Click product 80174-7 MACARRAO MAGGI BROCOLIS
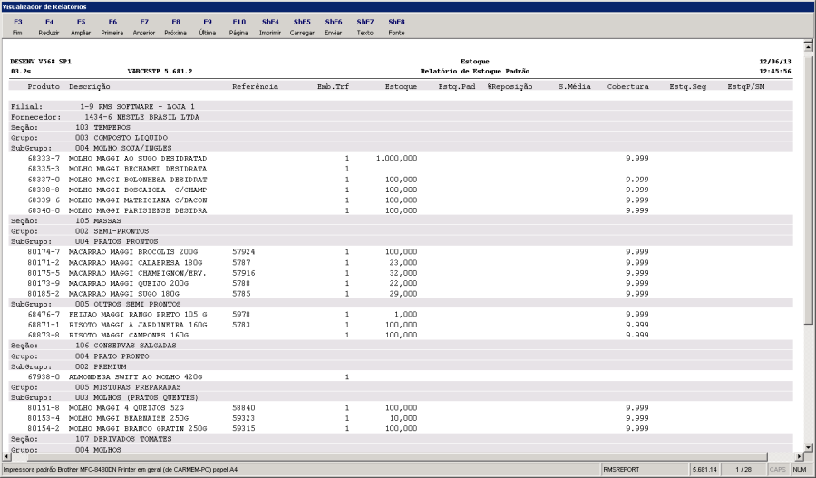Image resolution: width=816 pixels, height=478 pixels. 401,252
